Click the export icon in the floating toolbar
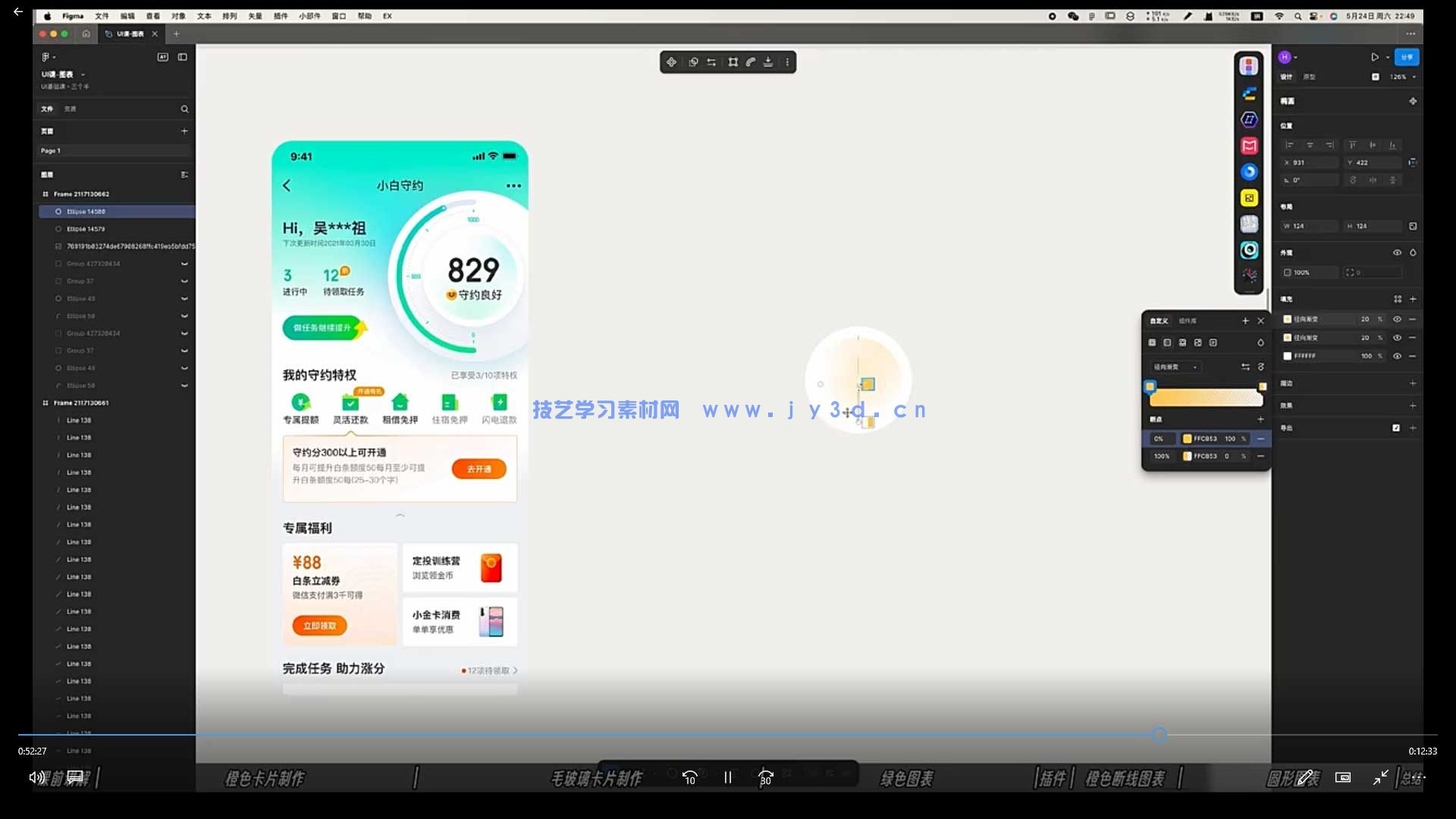Image resolution: width=1456 pixels, height=819 pixels. coord(768,62)
